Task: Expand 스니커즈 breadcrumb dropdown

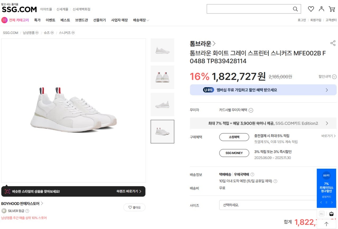Action: [73, 33]
